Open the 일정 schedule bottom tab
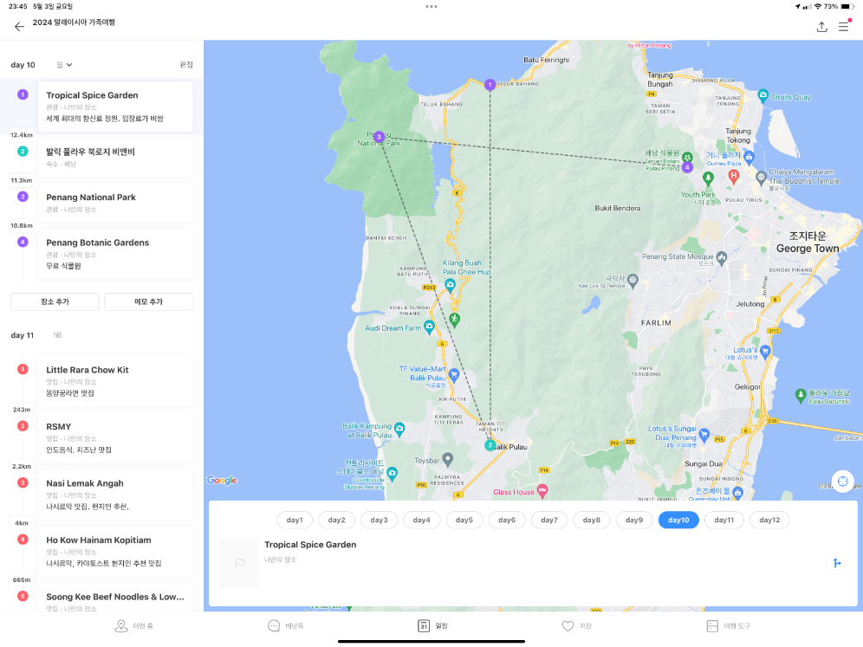Screen dimensions: 863x647 [x=432, y=626]
